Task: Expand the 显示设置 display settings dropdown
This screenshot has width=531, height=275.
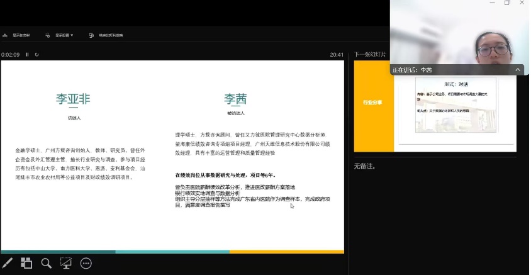Action: pyautogui.click(x=60, y=35)
